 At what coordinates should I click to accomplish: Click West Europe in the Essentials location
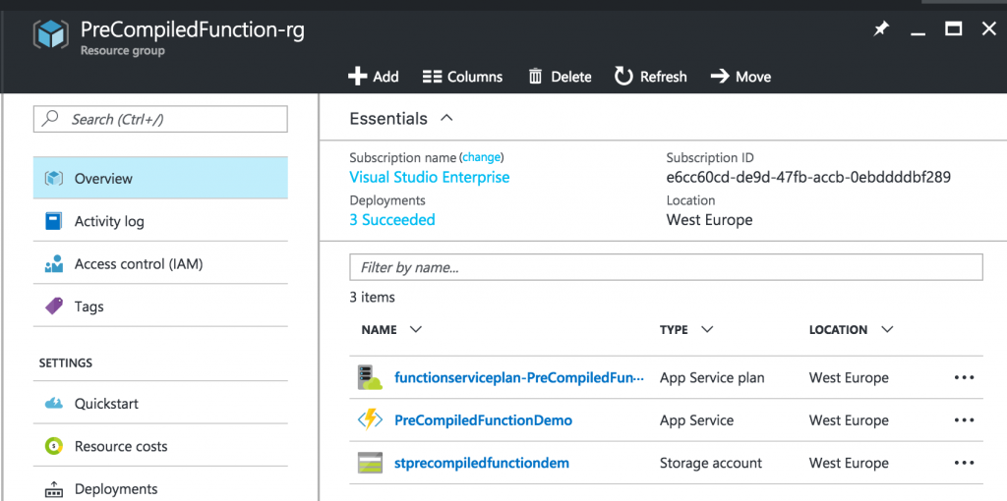[x=710, y=220]
